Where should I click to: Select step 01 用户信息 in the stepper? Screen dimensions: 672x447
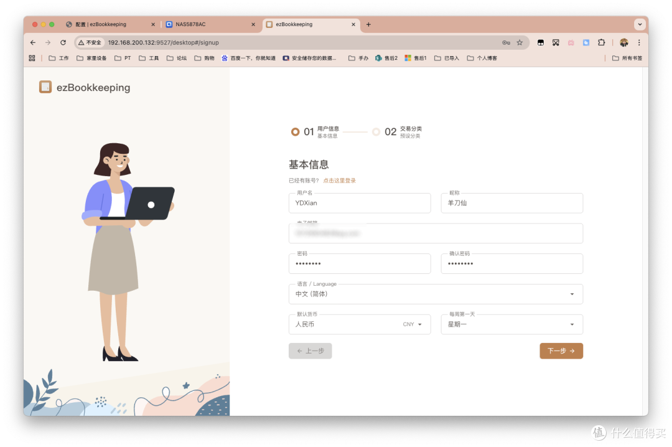[x=315, y=132]
